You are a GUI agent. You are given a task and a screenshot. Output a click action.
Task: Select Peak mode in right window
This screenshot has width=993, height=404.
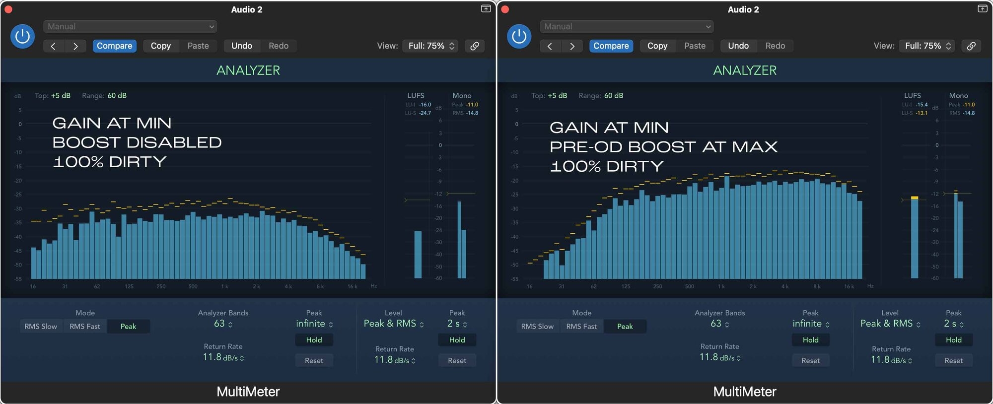625,326
